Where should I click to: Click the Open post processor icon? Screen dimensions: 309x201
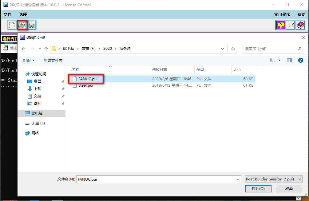click(22, 25)
